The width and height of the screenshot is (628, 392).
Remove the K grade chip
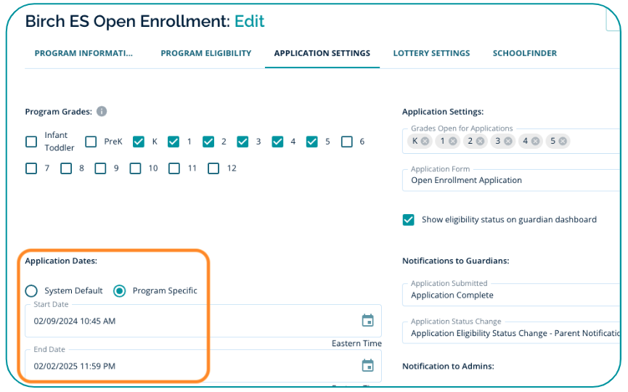(x=425, y=142)
